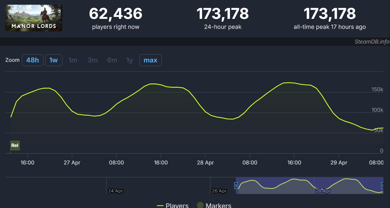The width and height of the screenshot is (390, 208).
Task: Click the 100k y-axis label
Action: (377, 110)
